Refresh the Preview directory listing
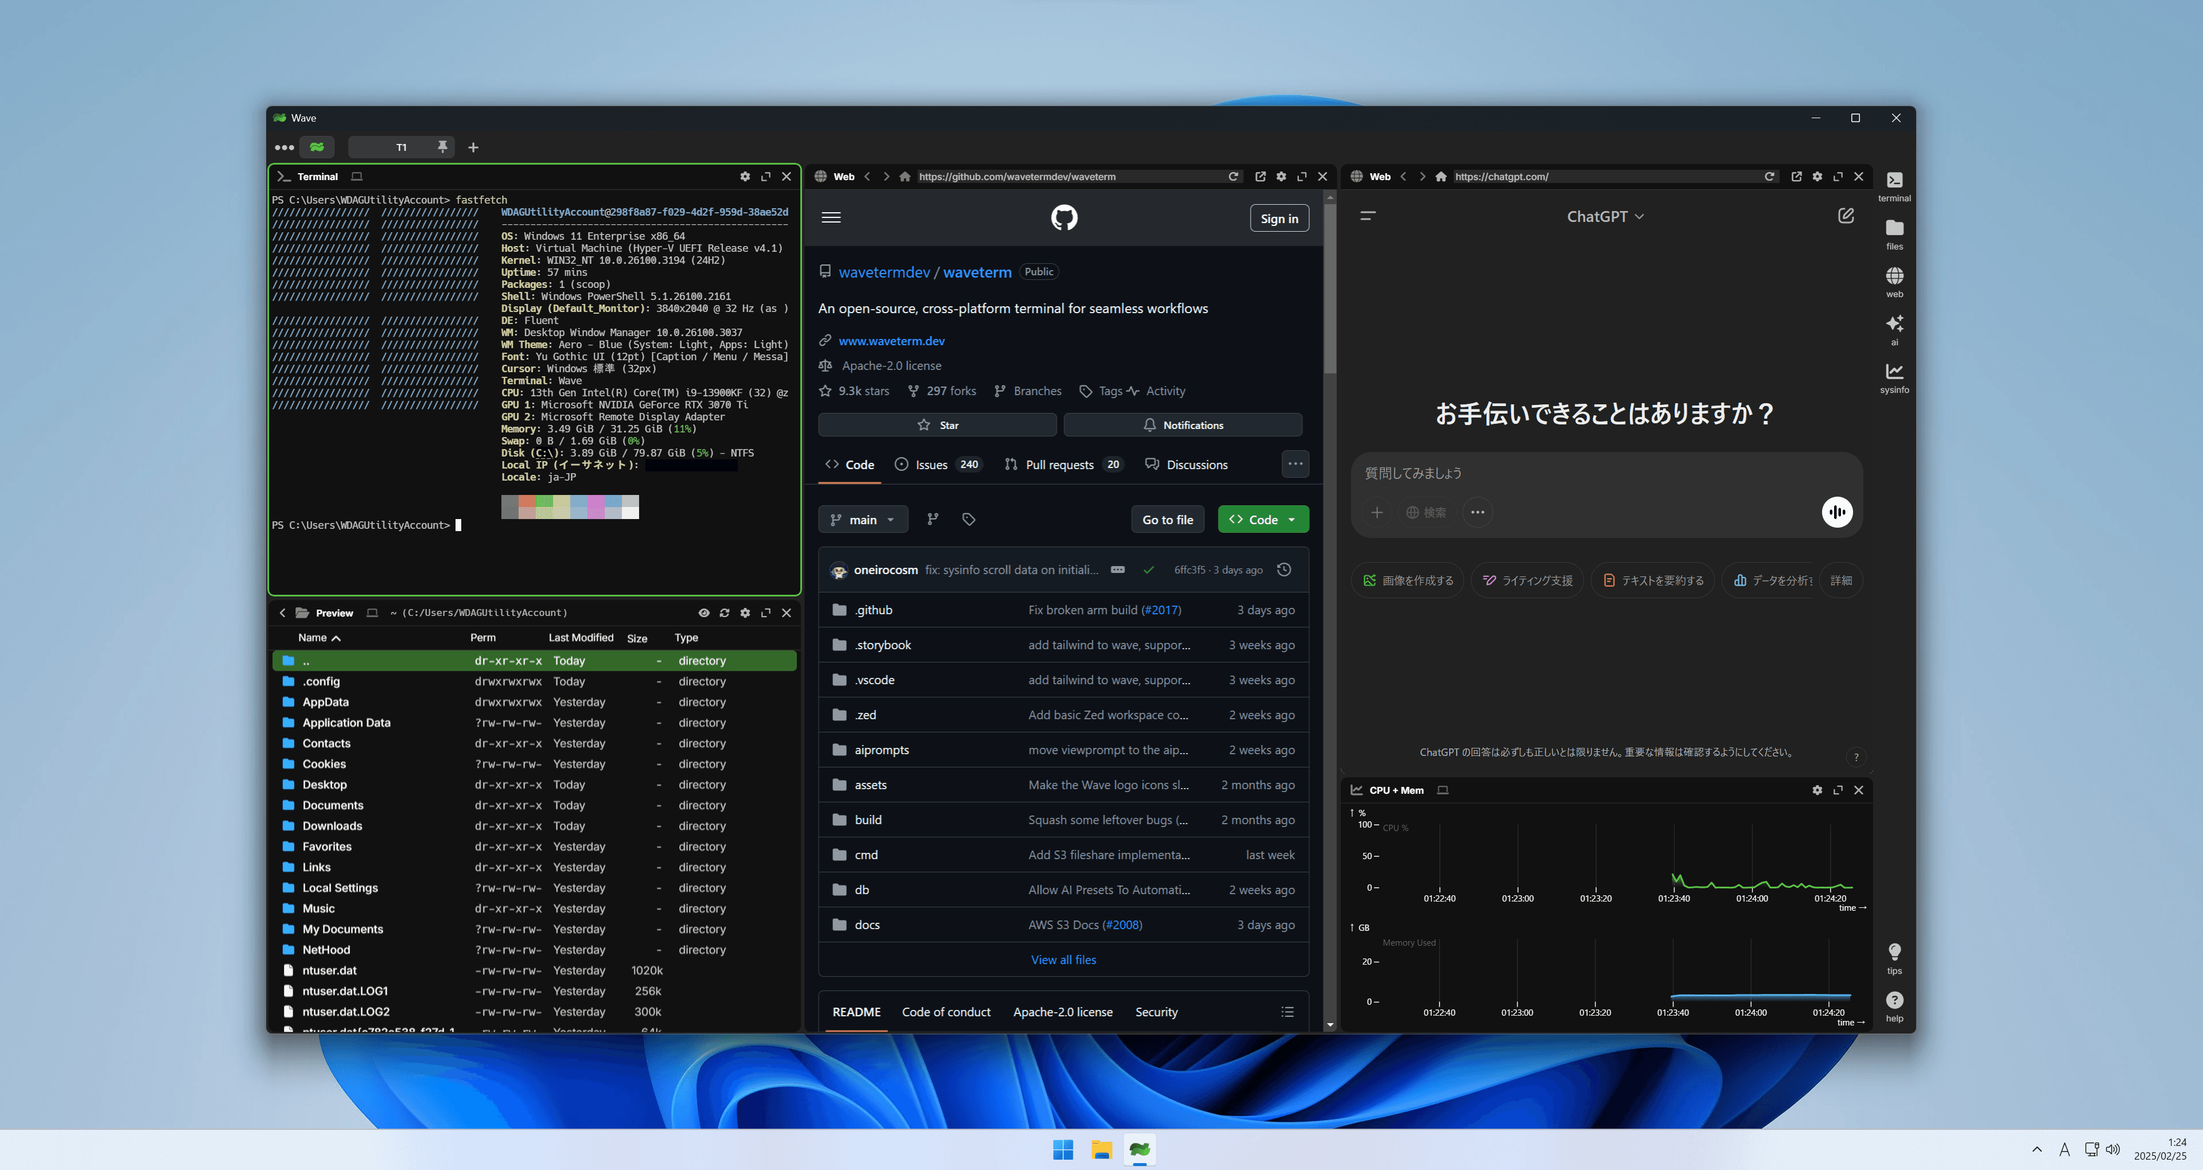The height and width of the screenshot is (1170, 2203). (725, 613)
